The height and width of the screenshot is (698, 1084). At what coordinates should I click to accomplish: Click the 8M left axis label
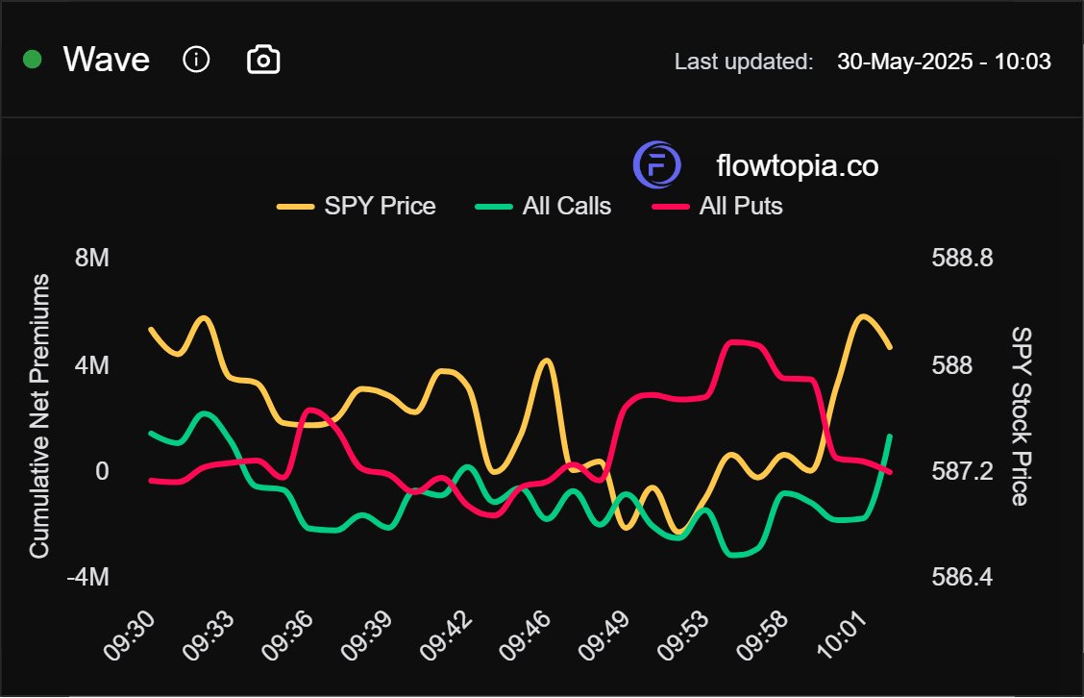click(92, 258)
